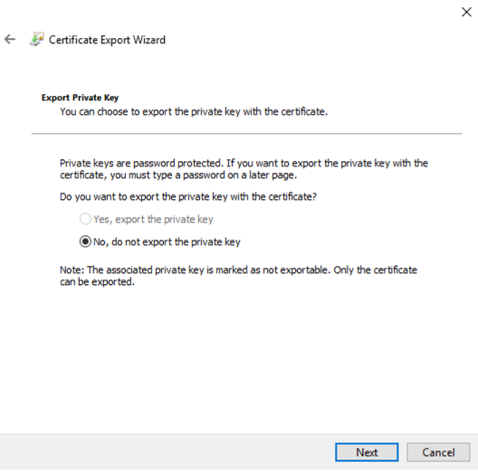Proceed with the Next button
The height and width of the screenshot is (473, 478).
click(367, 452)
